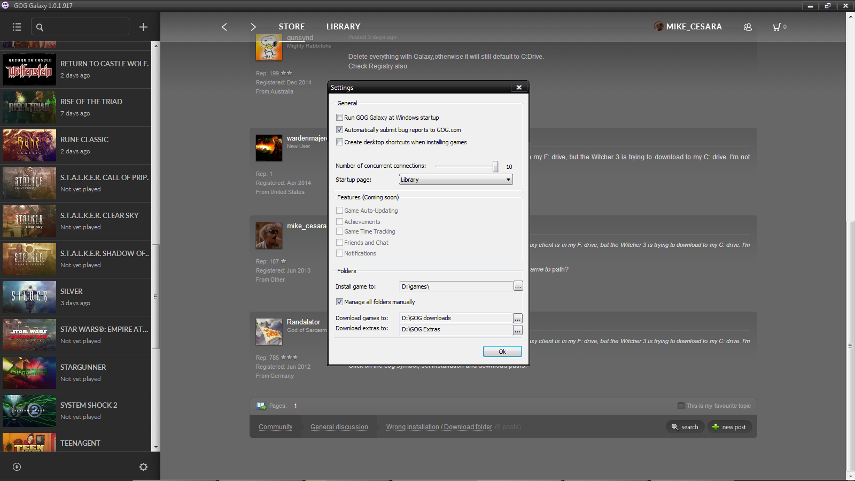
Task: Open settings cog at sidebar bottom
Action: [143, 467]
